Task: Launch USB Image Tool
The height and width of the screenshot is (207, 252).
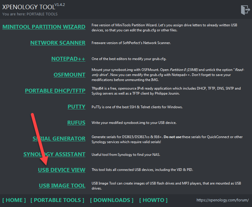Action: coord(62,186)
